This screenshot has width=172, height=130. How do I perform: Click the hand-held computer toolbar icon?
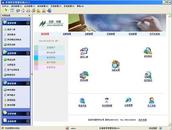point(33,11)
